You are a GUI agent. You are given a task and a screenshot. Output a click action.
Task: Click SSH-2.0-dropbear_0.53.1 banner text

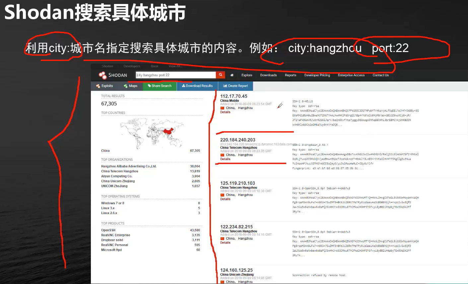[310, 145]
